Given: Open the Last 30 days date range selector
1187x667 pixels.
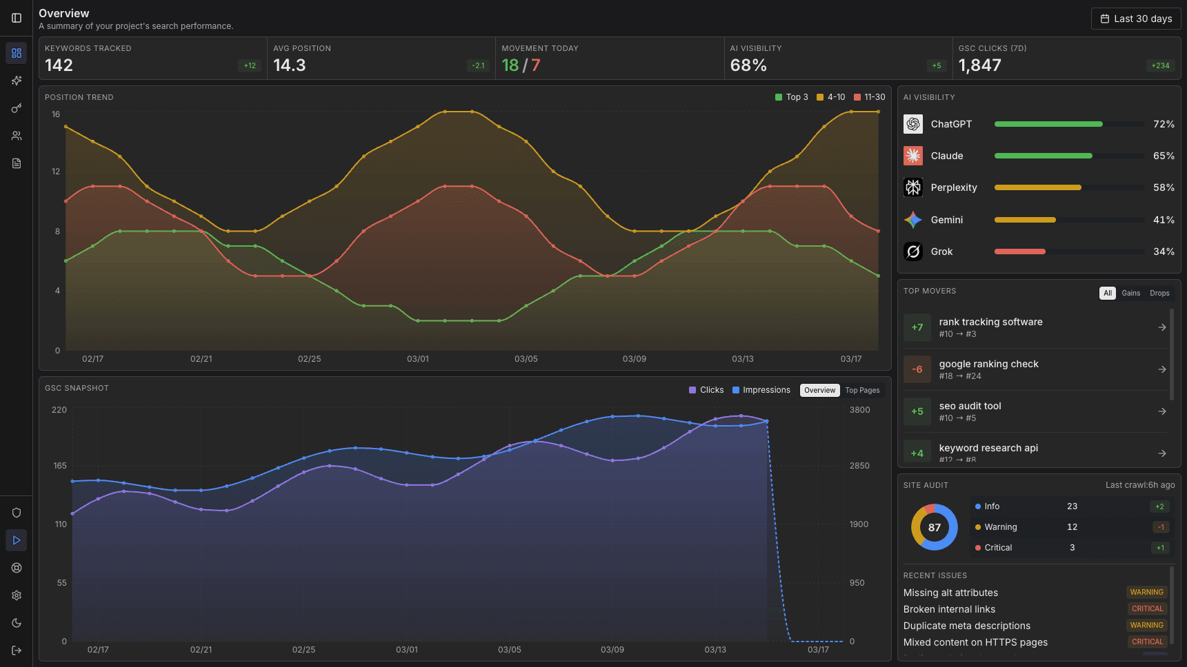Looking at the screenshot, I should [x=1135, y=19].
